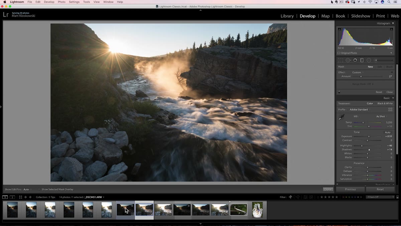Open the Filters Off dropdown
401x226 pixels.
tap(380, 197)
